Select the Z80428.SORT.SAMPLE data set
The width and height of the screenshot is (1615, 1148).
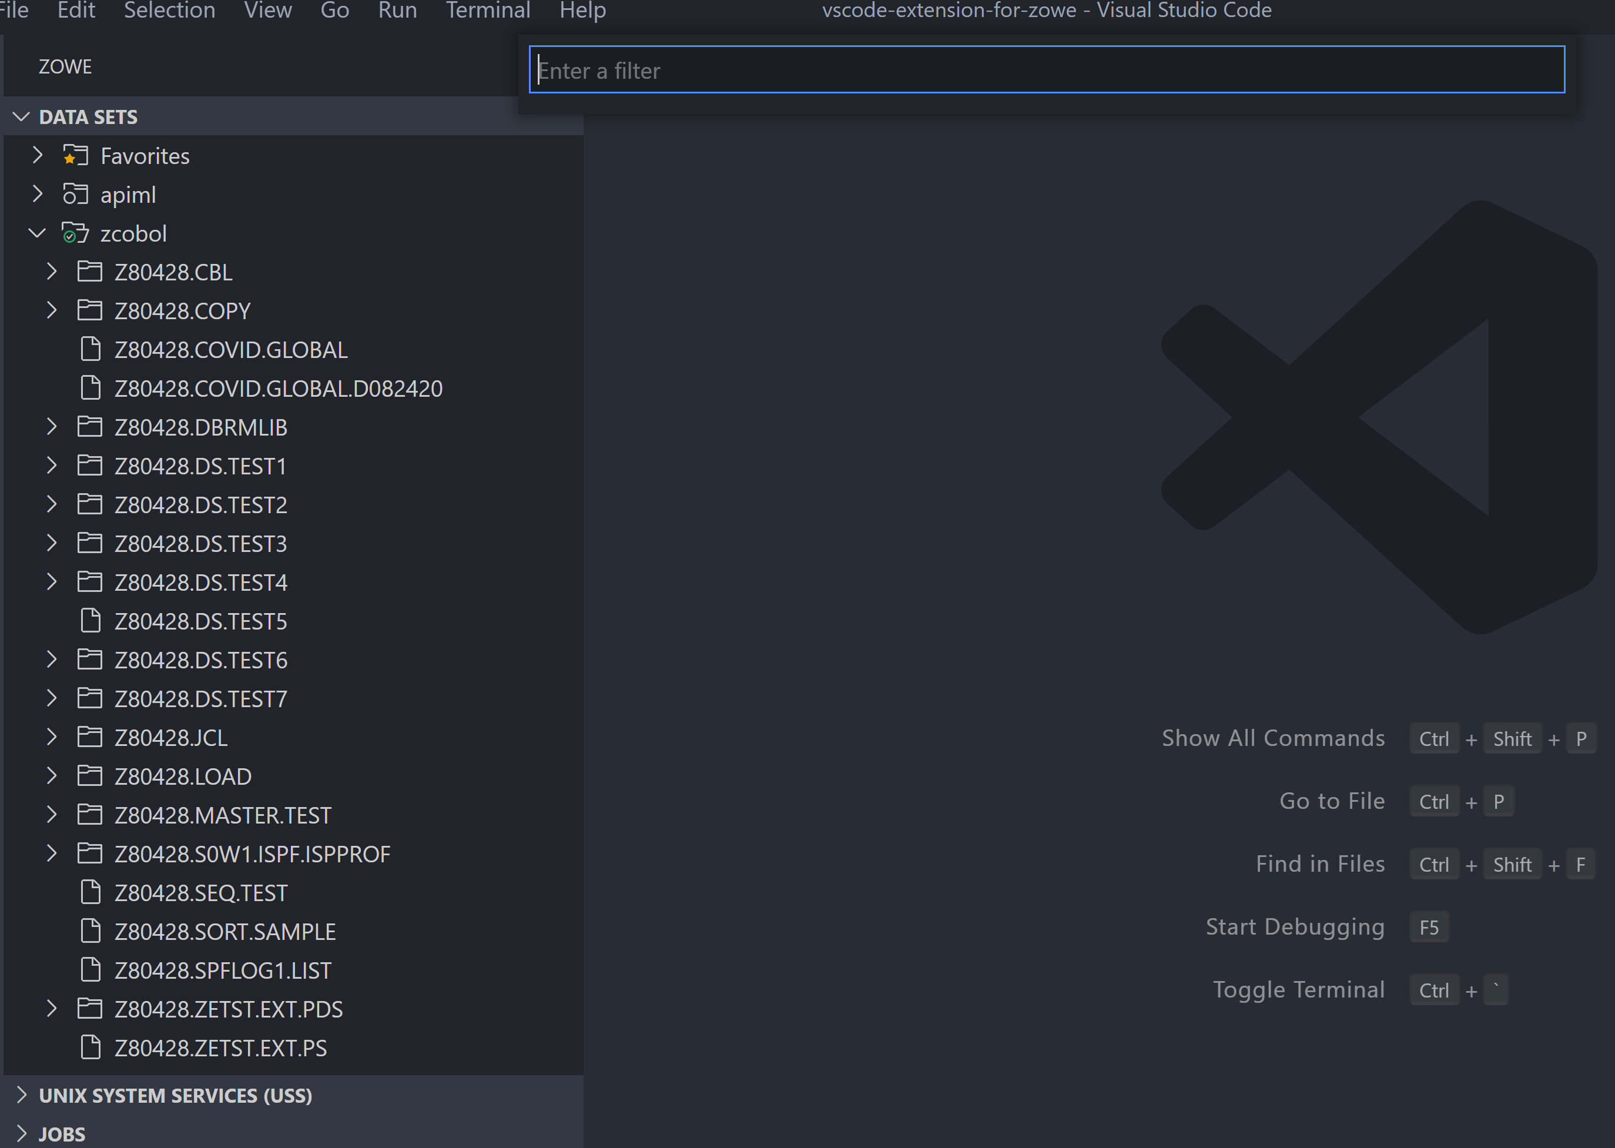pos(225,931)
